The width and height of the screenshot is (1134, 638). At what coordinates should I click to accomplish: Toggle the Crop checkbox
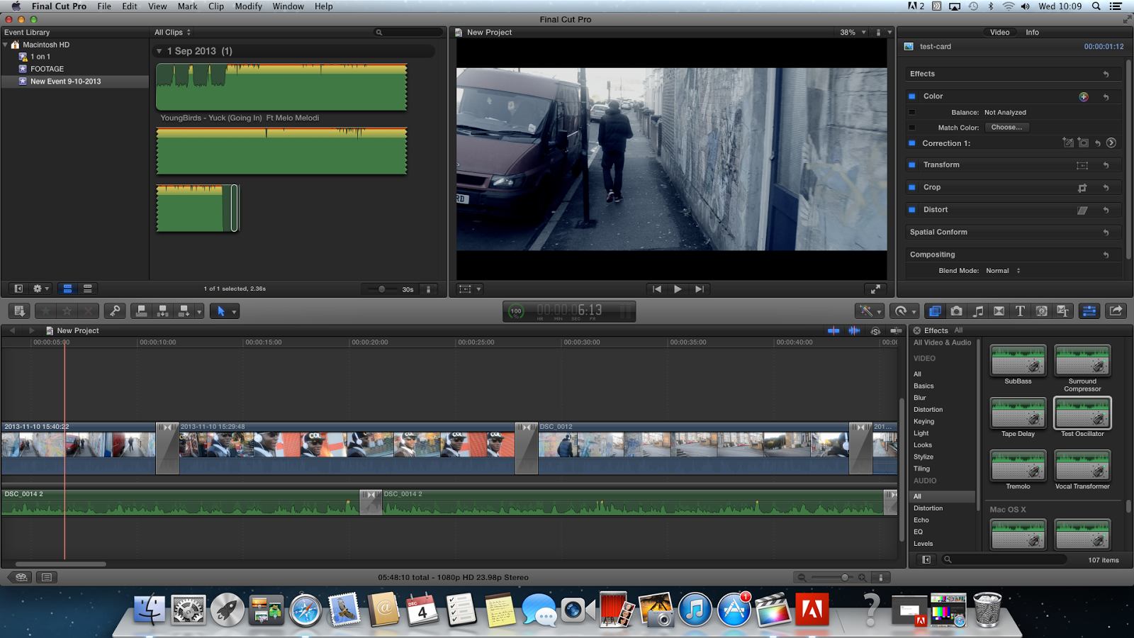pyautogui.click(x=912, y=188)
